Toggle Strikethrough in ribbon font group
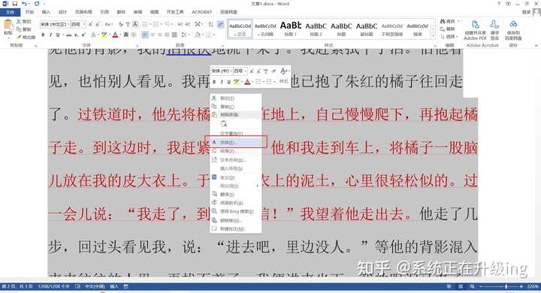The width and height of the screenshot is (541, 293). coord(69,35)
